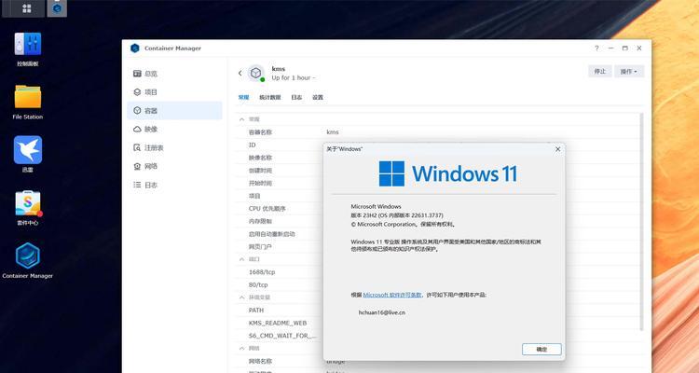Go to 总览 in the Container Manager sidebar
Screen dimensions: 699x373
[174, 74]
